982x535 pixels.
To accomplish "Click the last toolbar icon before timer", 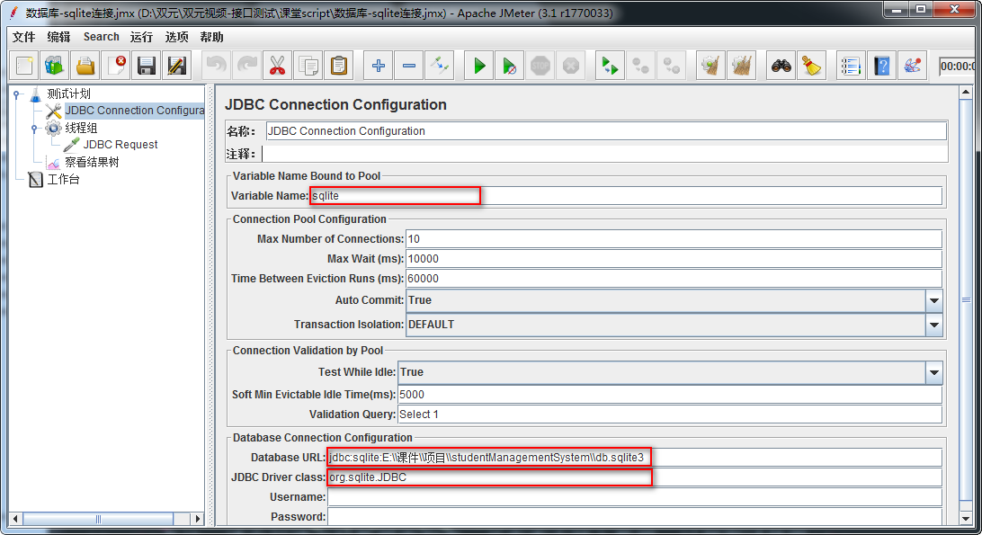I will coord(913,66).
